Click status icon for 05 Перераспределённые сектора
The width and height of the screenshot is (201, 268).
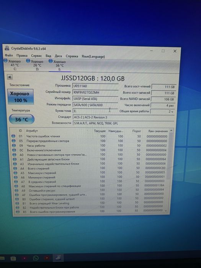(x=14, y=141)
